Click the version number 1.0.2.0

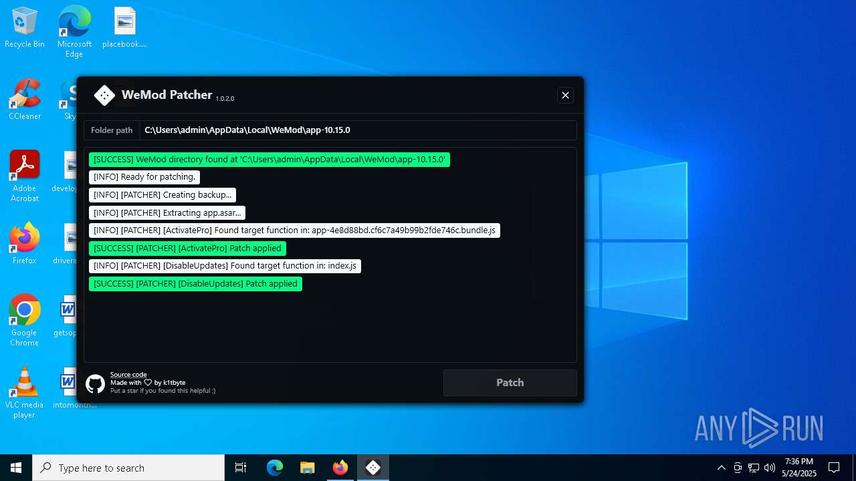(225, 99)
